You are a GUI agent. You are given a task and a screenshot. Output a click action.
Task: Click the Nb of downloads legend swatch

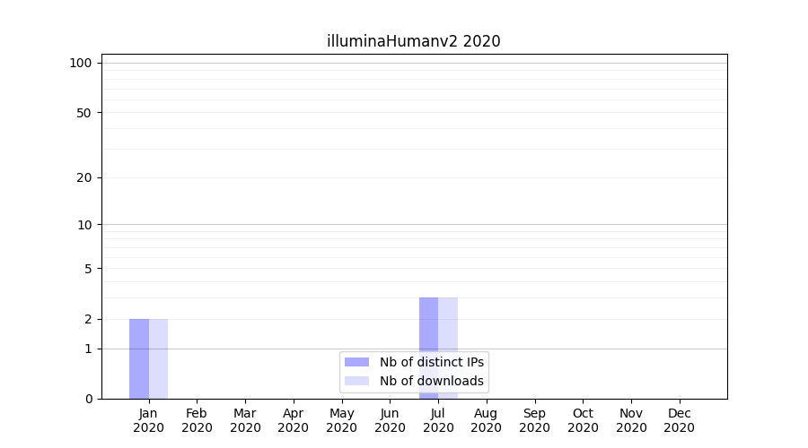point(356,381)
